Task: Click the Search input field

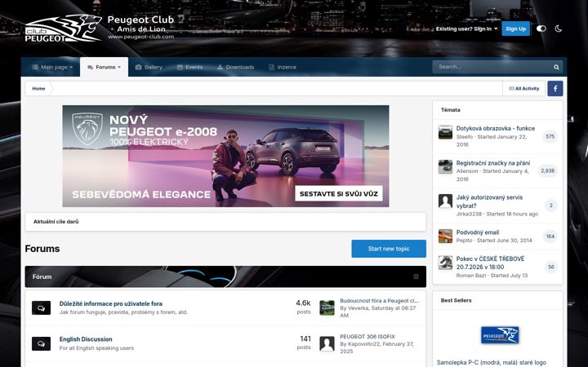Action: (492, 67)
